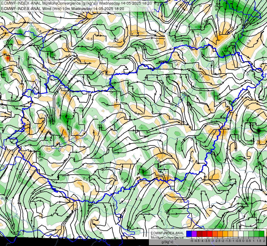Click the dark maroon red legend swatch

click(x=199, y=234)
